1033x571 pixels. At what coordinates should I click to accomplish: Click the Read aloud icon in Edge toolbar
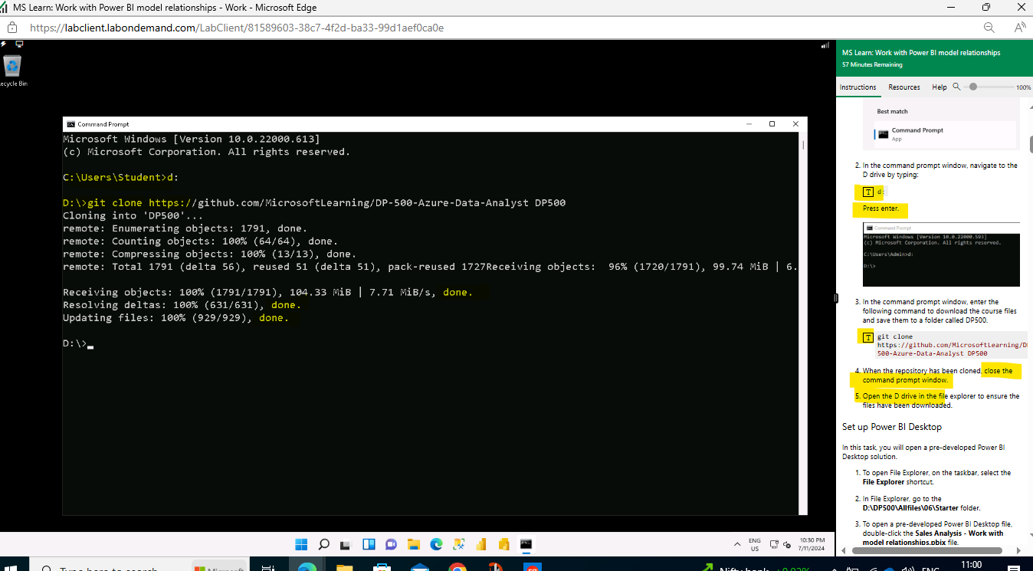1020,27
